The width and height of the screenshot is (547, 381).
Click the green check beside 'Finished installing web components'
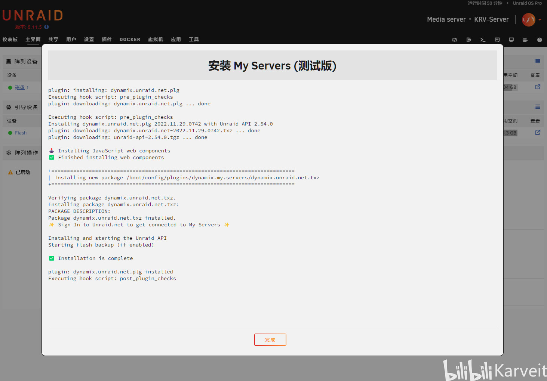pyautogui.click(x=52, y=157)
